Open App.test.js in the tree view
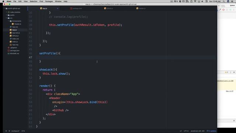 coord(16,33)
